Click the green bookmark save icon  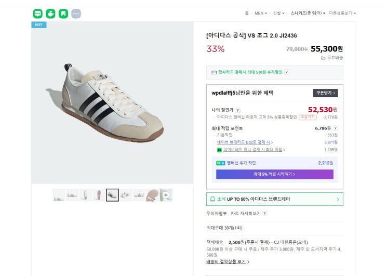pyautogui.click(x=63, y=14)
